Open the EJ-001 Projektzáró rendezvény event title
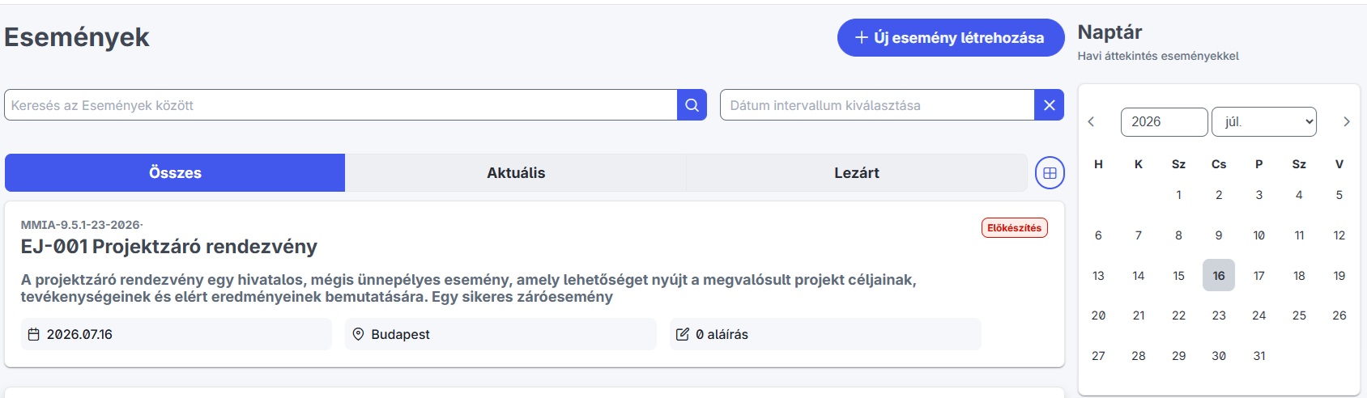This screenshot has width=1367, height=398. click(x=169, y=247)
